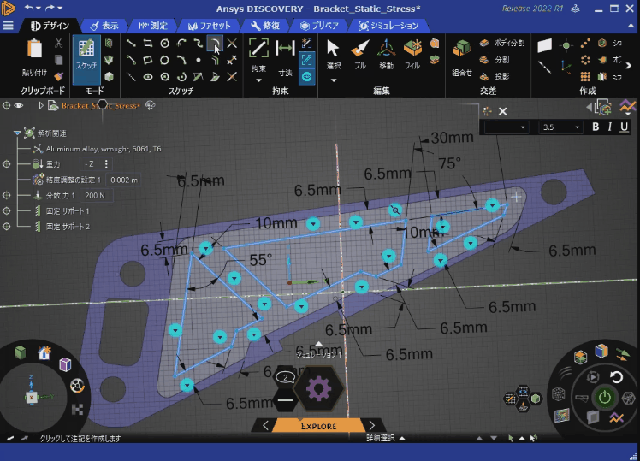Expand the Select (選択) dropdown arrow

click(x=334, y=80)
